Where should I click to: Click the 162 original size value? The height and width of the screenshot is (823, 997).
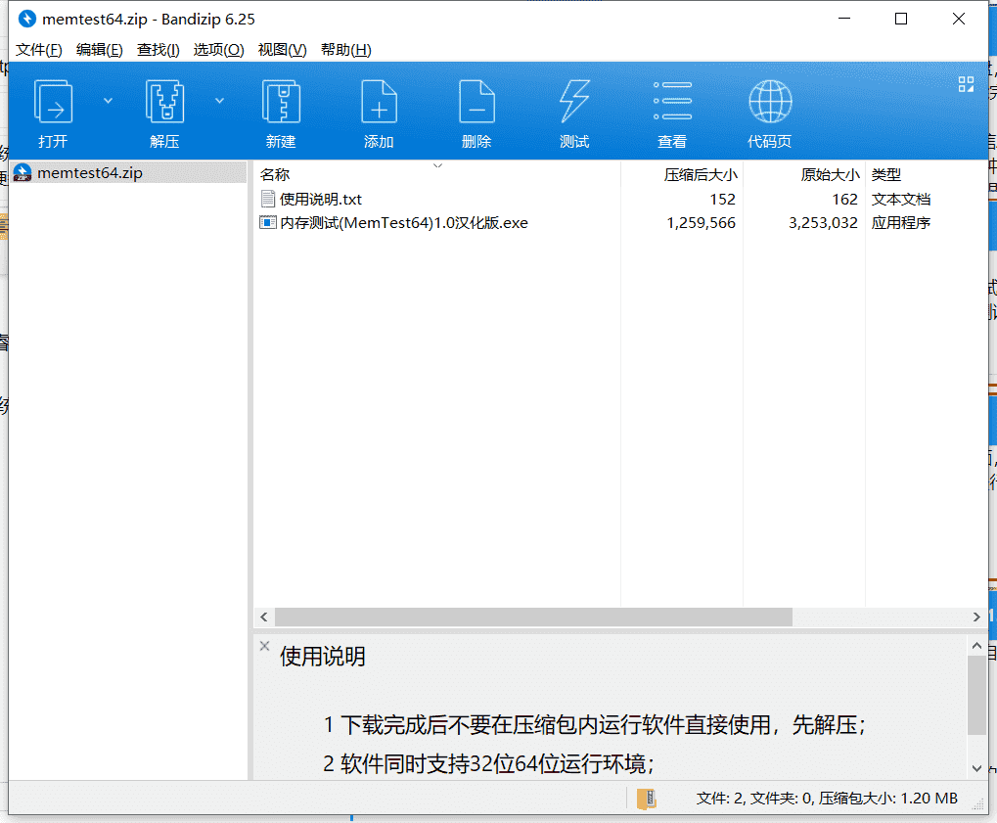coord(845,199)
